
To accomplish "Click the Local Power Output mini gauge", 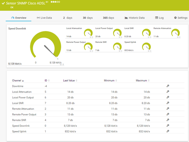I will tap(117, 33).
